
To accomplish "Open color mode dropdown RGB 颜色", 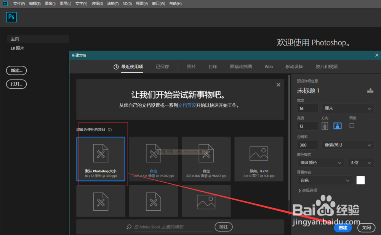I will click(x=321, y=162).
